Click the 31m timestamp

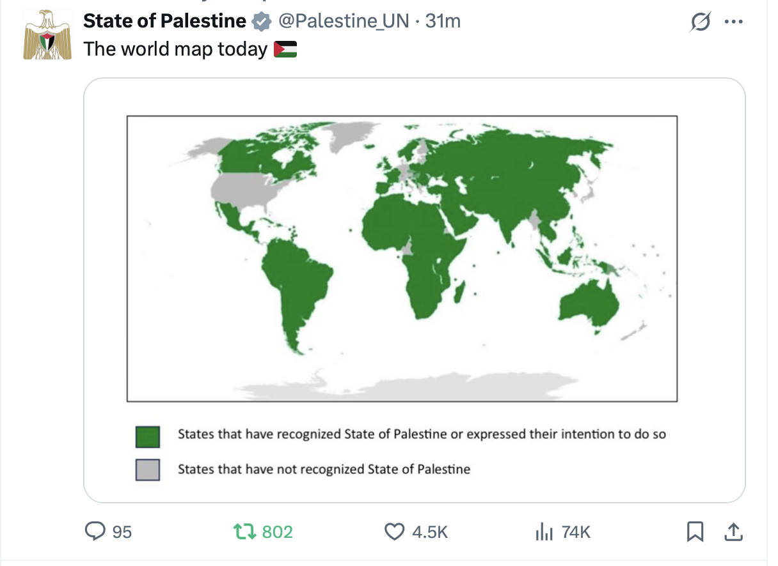tap(443, 21)
